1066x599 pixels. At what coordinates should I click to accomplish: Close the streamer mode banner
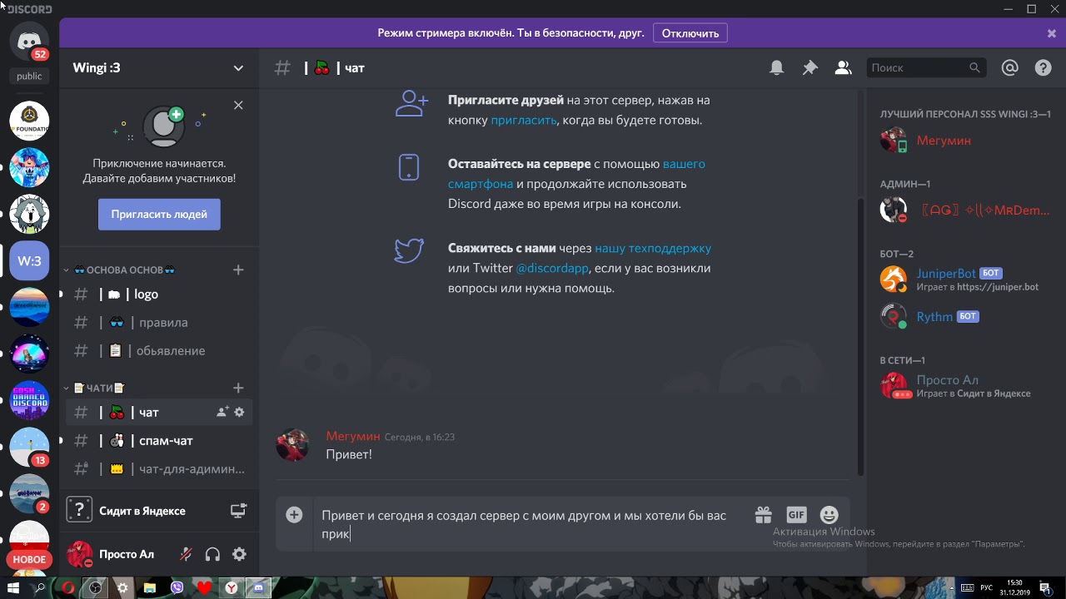[1052, 33]
